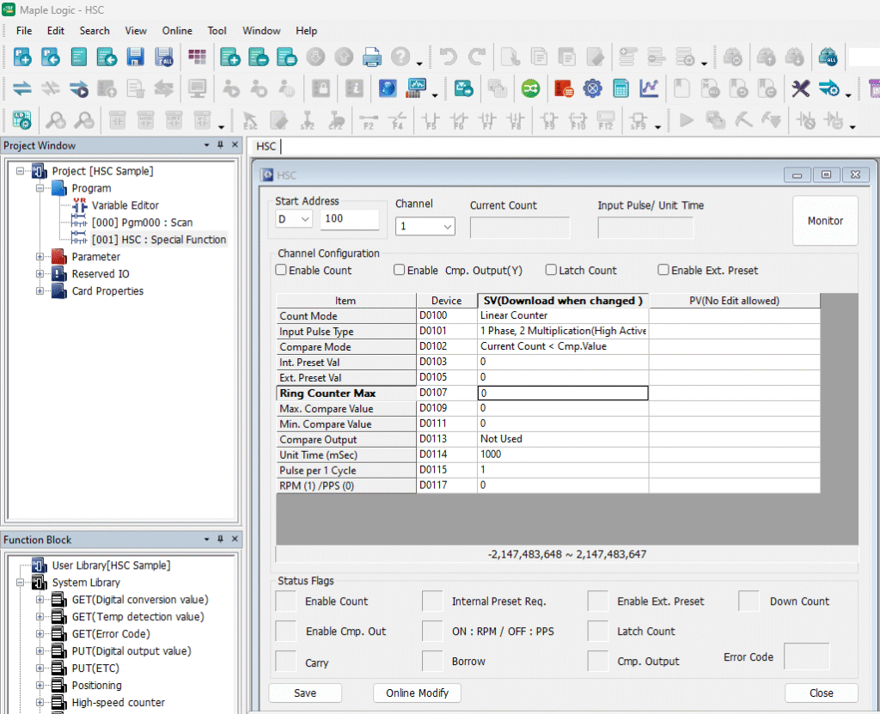The width and height of the screenshot is (880, 714).
Task: Open the Online menu
Action: 177,31
